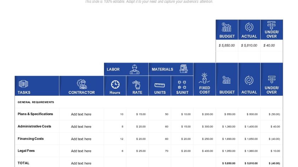
Task: Click the worker icon in LABOR header
Action: tap(134, 70)
